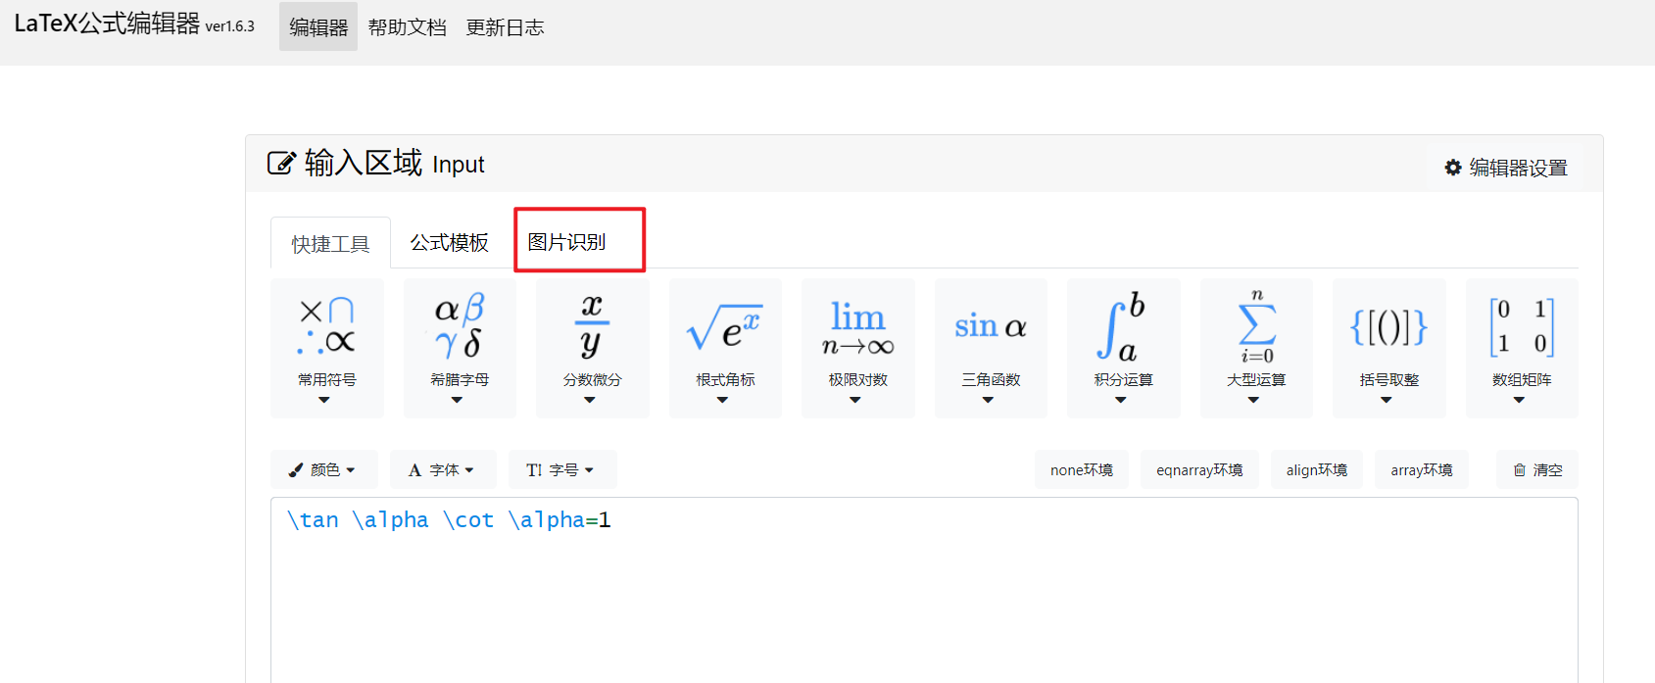This screenshot has height=683, width=1655.
Task: Open the 分数微分 fraction tool
Action: click(592, 348)
